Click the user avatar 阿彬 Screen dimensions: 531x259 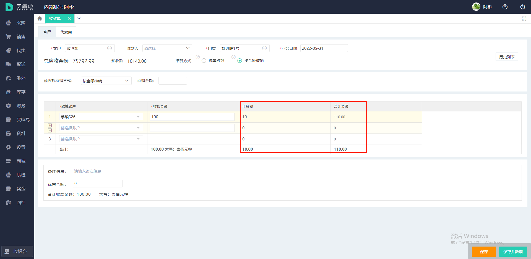[x=476, y=7]
